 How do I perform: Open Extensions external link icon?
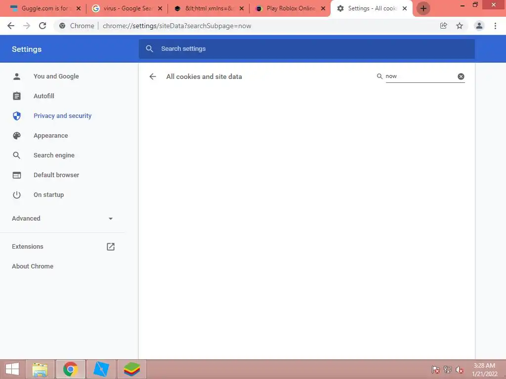[x=110, y=247]
